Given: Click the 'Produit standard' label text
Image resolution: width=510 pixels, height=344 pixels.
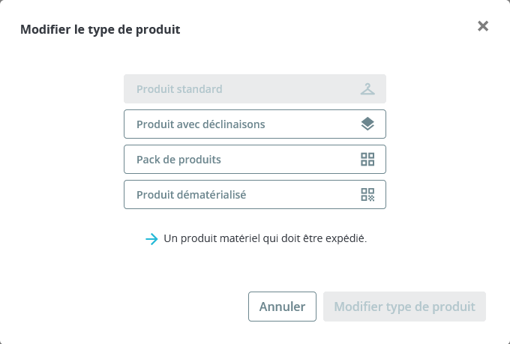Looking at the screenshot, I should coord(179,89).
